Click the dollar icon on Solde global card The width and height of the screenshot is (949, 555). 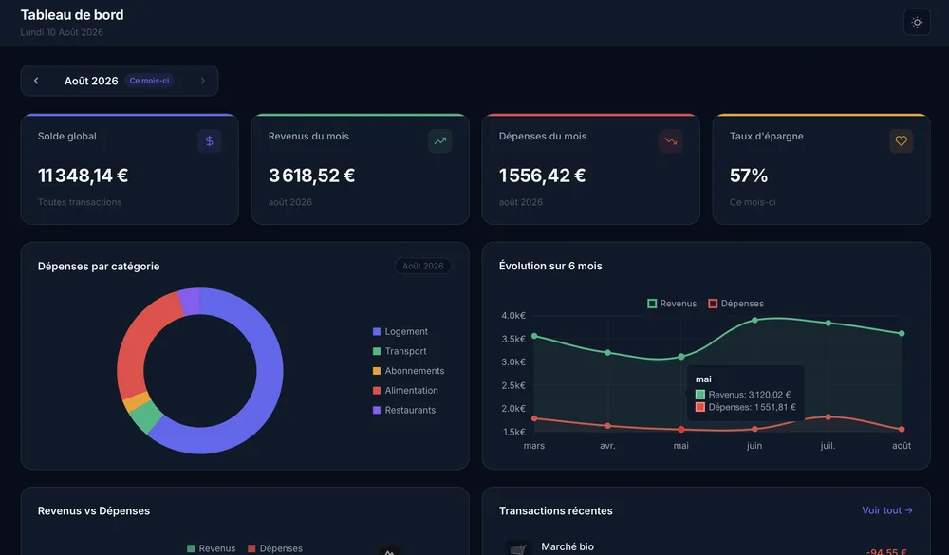coord(209,141)
